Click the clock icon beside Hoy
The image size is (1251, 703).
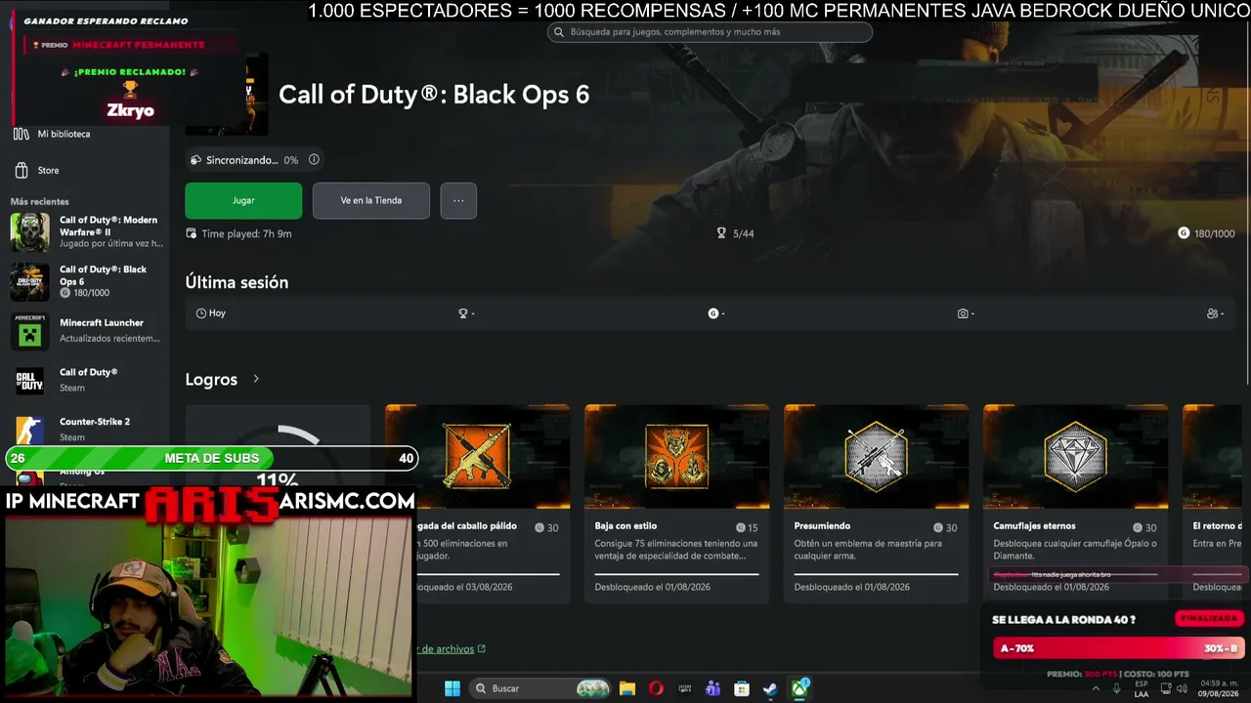201,313
